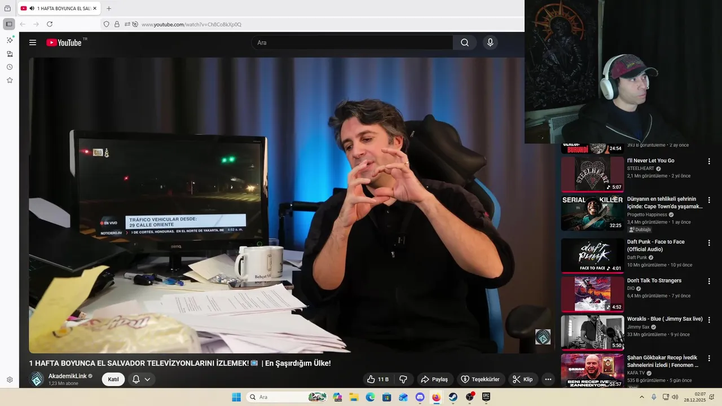Open the KAFA TV video thumbnail
Screen dimensions: 722x406
pos(592,370)
